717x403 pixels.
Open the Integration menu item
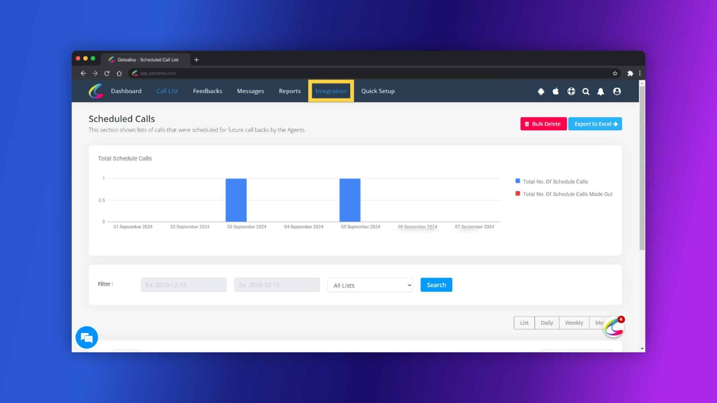(331, 91)
